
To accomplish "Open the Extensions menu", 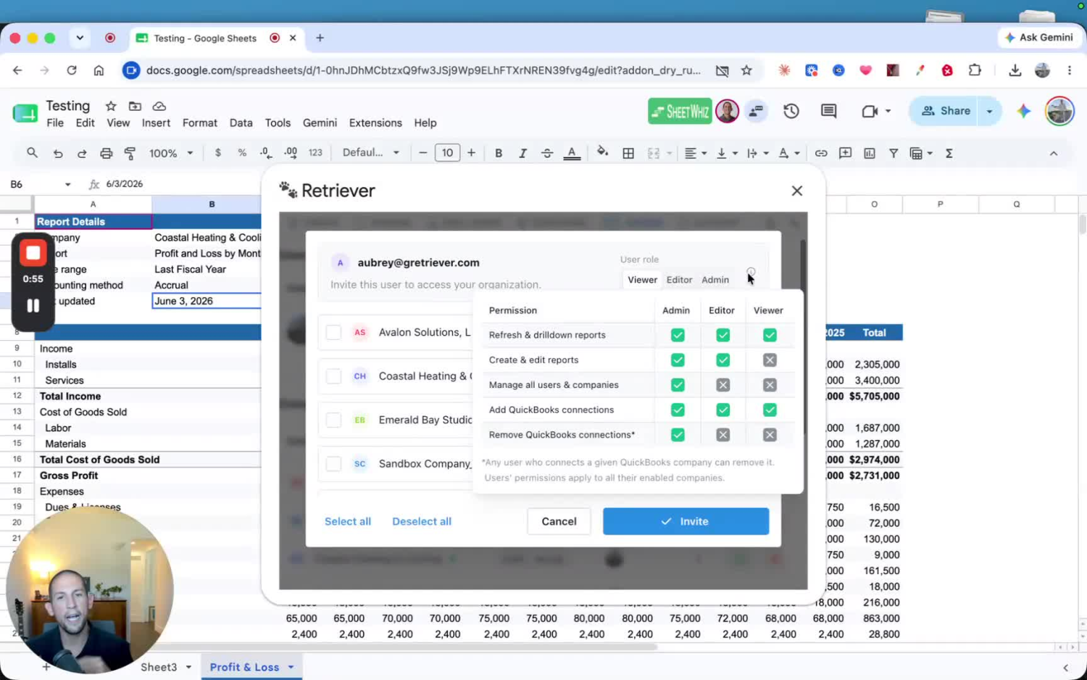I will tap(375, 123).
